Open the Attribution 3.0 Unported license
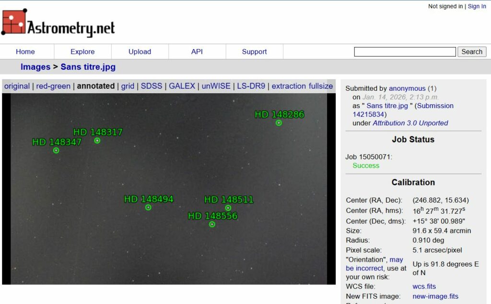 [x=410, y=123]
